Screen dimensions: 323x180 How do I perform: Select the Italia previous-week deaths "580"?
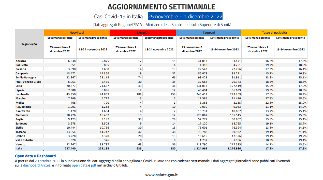click(x=173, y=148)
